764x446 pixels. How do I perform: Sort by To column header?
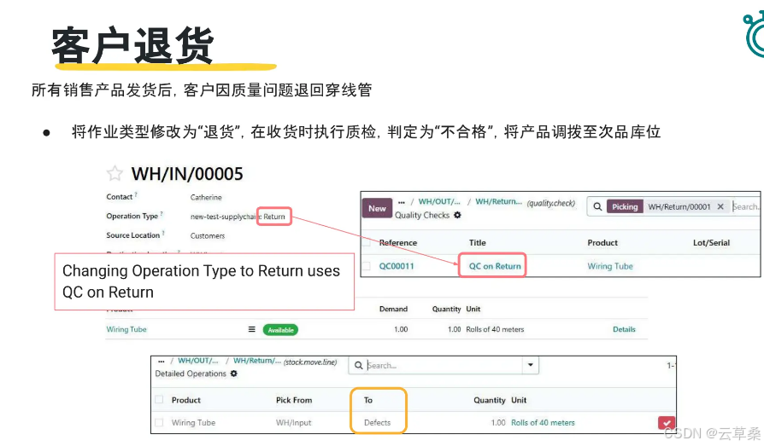pos(367,400)
